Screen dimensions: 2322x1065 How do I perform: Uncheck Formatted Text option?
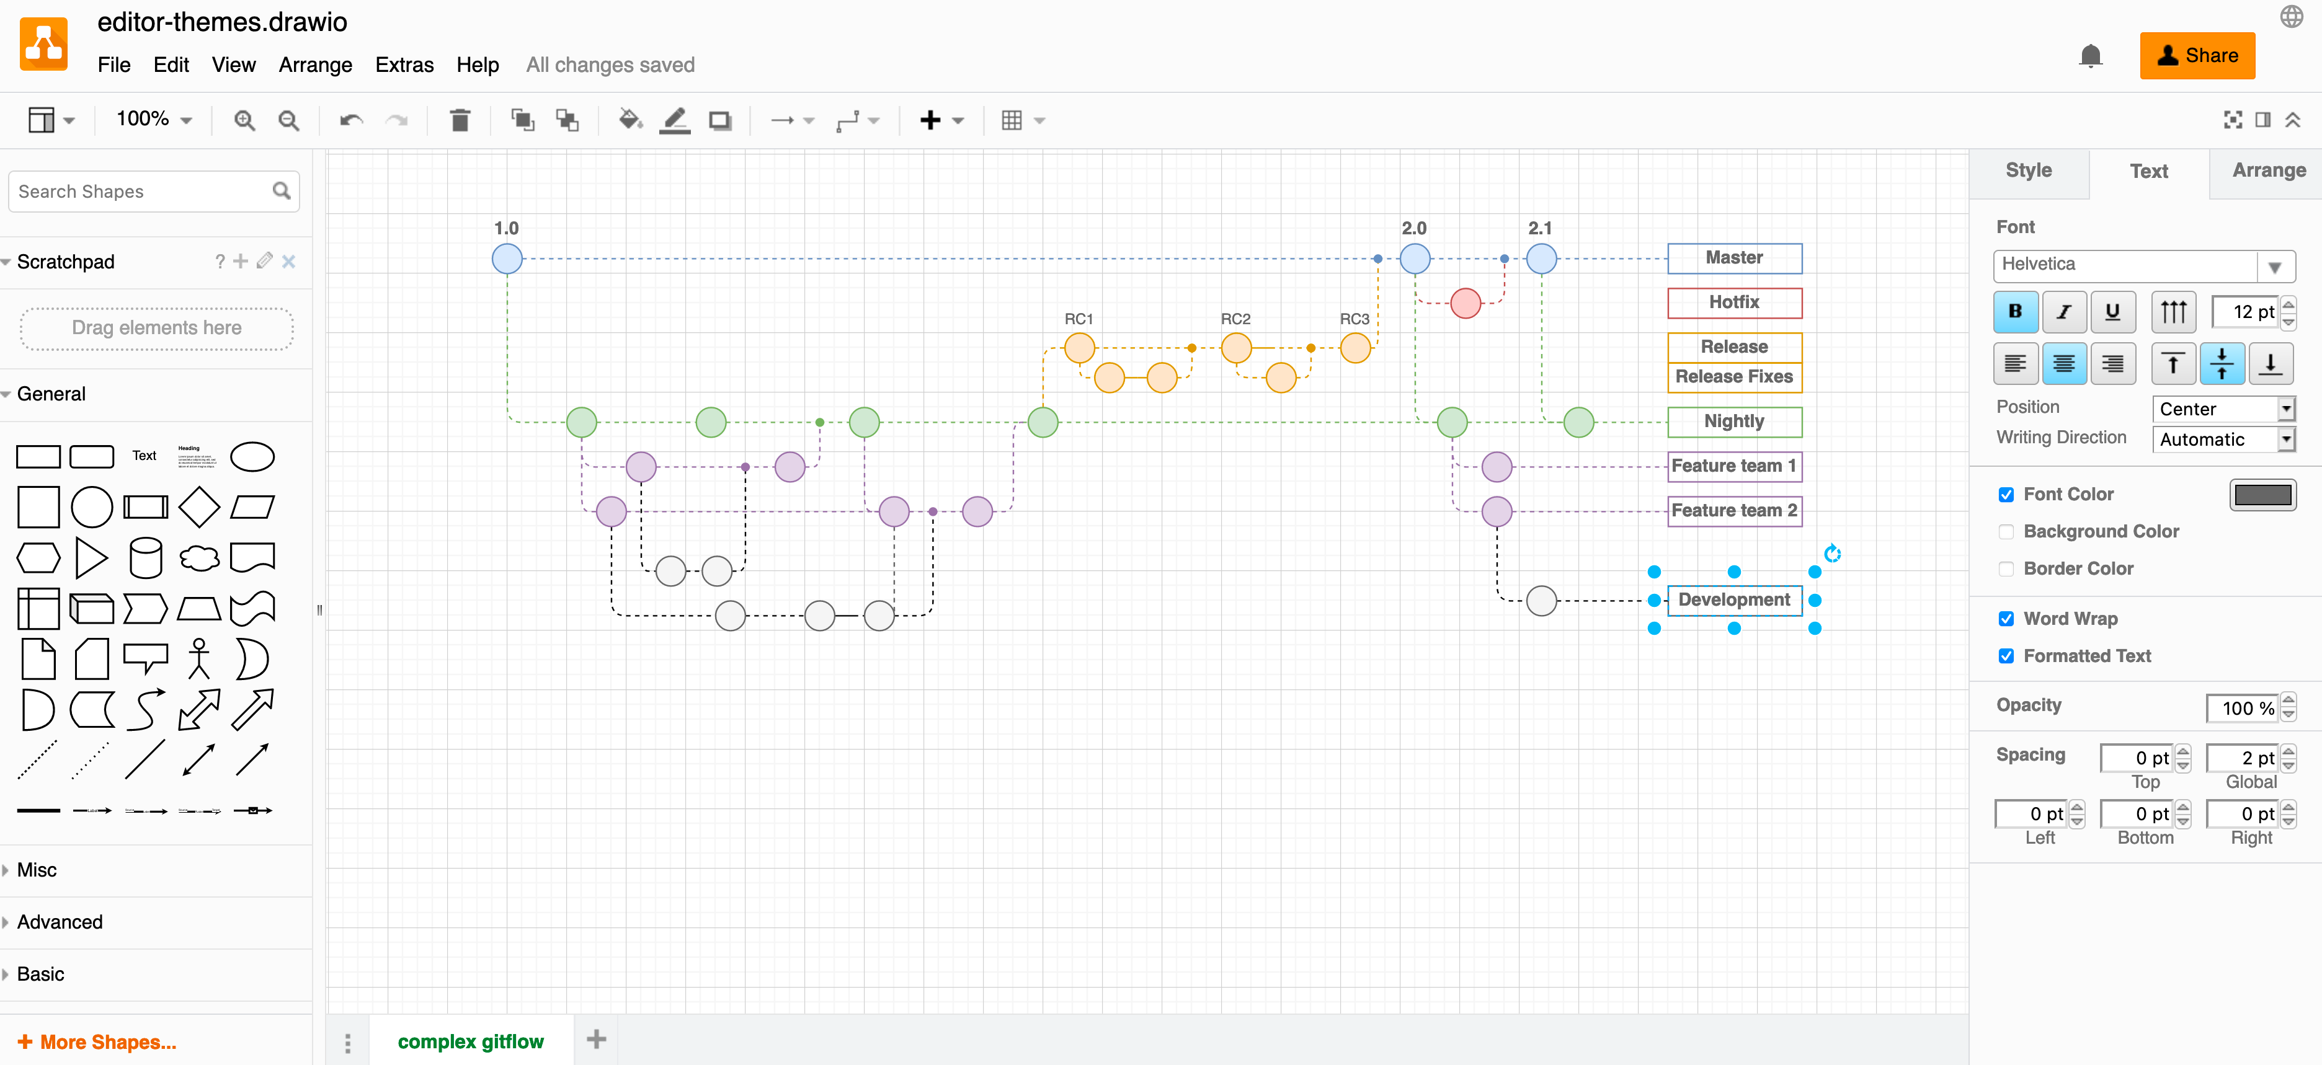[x=2006, y=656]
